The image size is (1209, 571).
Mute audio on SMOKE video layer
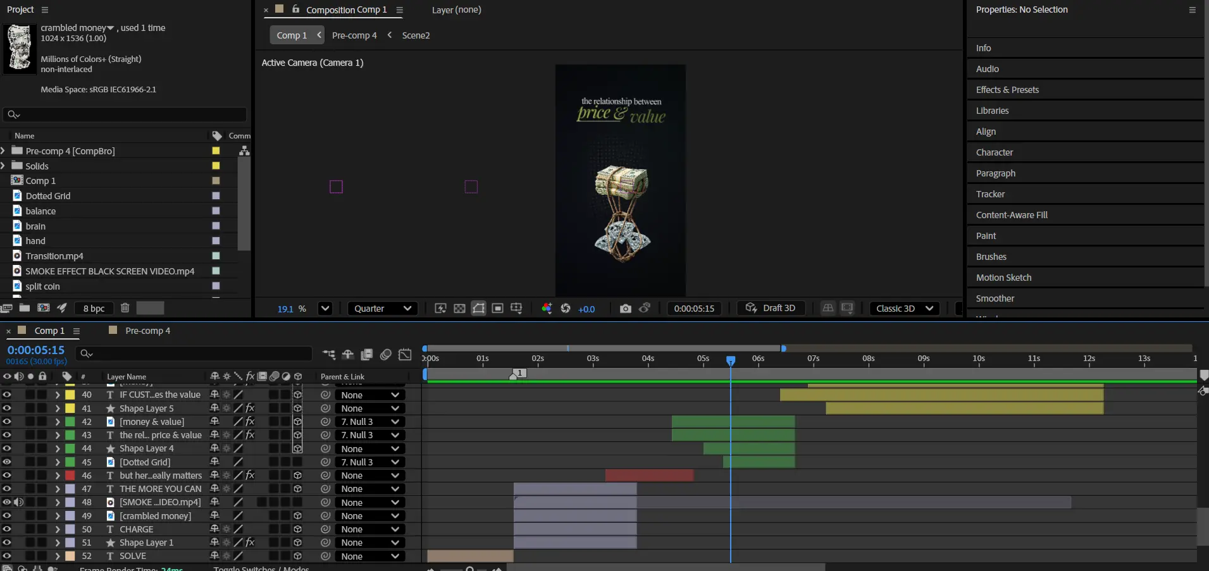pos(19,502)
